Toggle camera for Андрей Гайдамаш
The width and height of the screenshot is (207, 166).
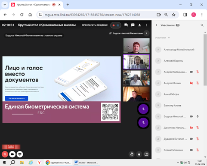tap(192, 72)
